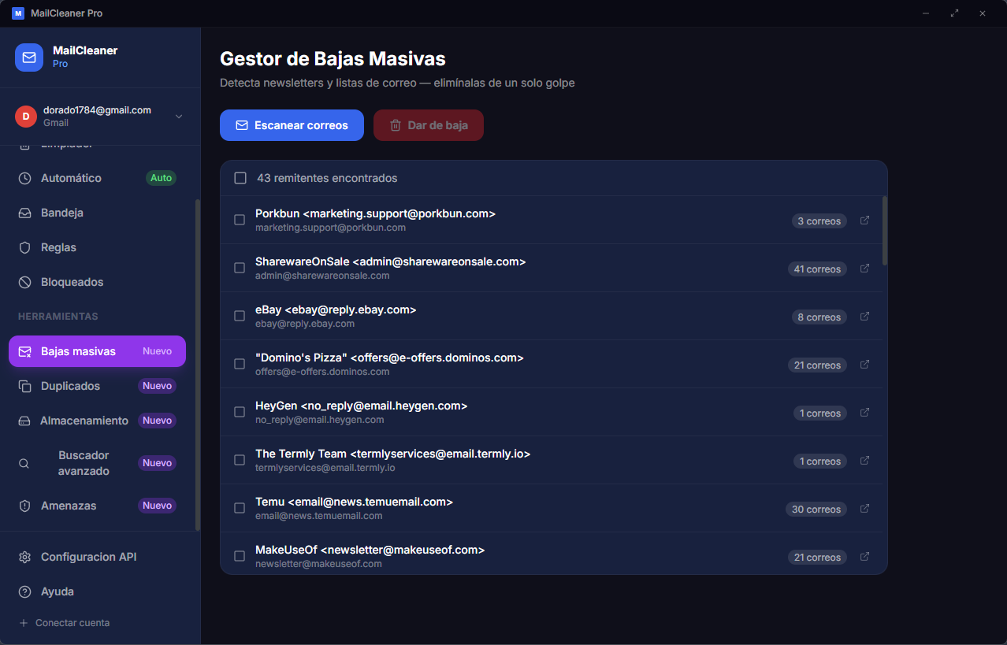The image size is (1007, 645).
Task: Click the Dar de baja button
Action: pos(429,125)
